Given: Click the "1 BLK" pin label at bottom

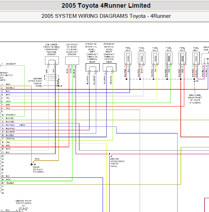Looking at the screenshot, I should point(6,210).
